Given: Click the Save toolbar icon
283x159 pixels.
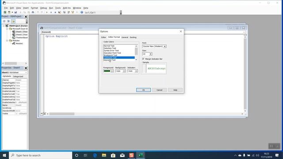Looking at the screenshot, I should click(x=15, y=12).
